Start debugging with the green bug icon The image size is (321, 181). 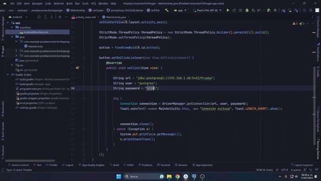coord(247,10)
